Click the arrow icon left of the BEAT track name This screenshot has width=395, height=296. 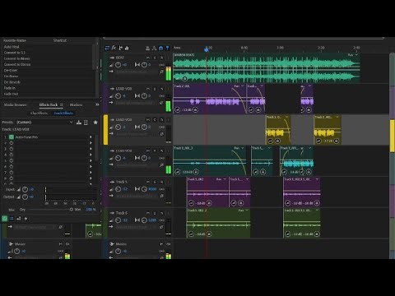point(112,58)
